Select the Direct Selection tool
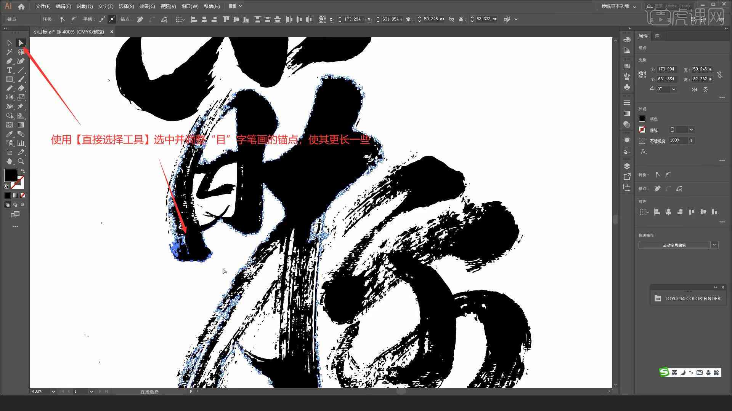This screenshot has height=411, width=732. coord(21,42)
